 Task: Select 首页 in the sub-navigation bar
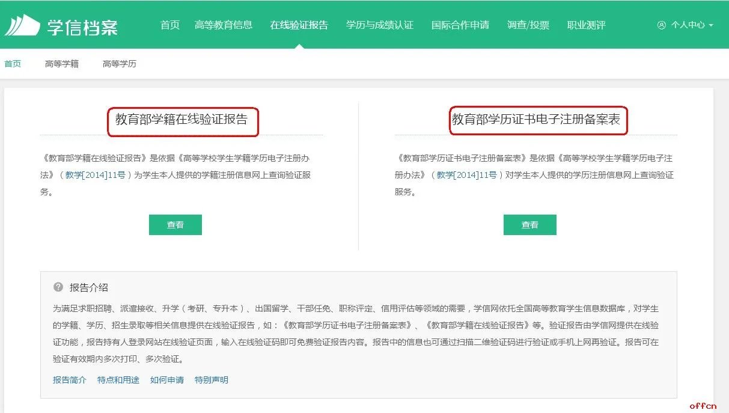click(13, 63)
